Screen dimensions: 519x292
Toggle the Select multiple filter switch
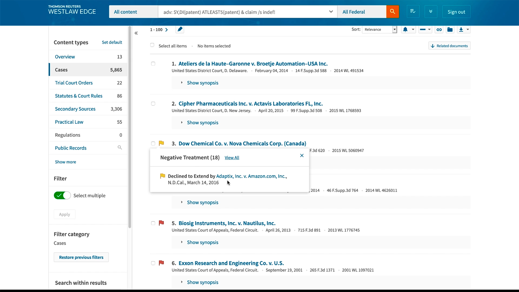point(62,195)
